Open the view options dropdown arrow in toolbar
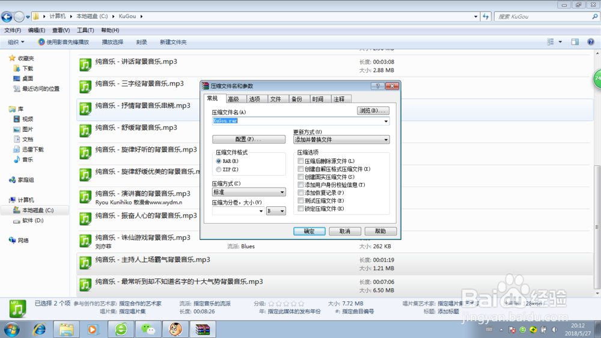The width and height of the screenshot is (601, 338). [x=560, y=42]
